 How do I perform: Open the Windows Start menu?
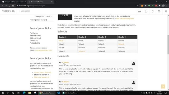pos(3,93)
